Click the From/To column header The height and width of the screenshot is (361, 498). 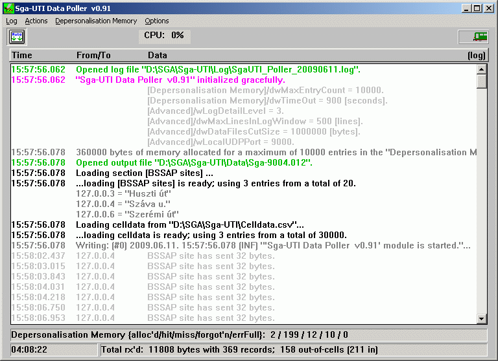pos(93,56)
